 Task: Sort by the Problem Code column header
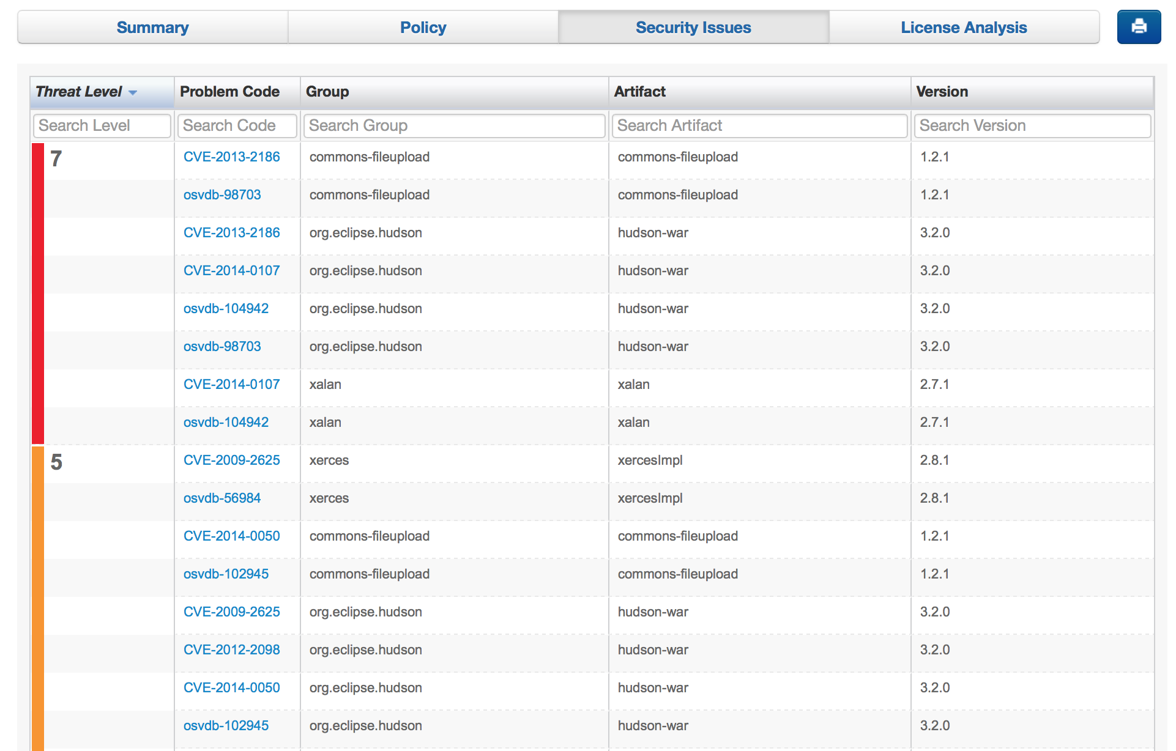click(229, 92)
